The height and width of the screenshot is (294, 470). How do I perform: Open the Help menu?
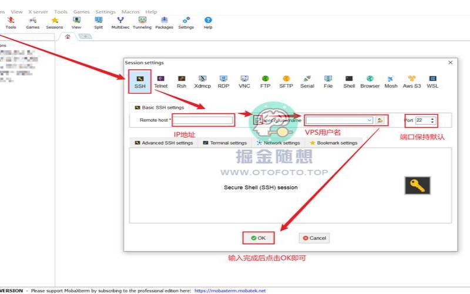click(151, 12)
